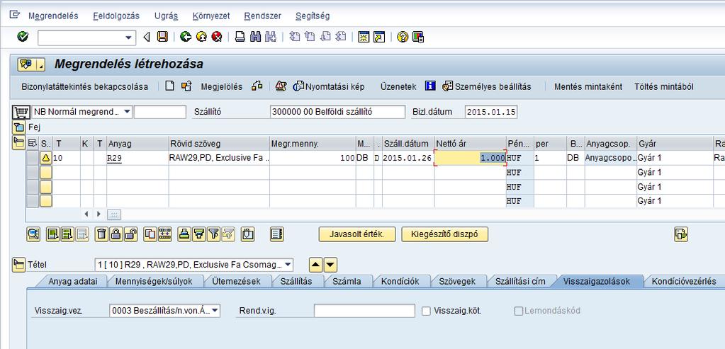Go to the next item with the down arrow

point(330,265)
